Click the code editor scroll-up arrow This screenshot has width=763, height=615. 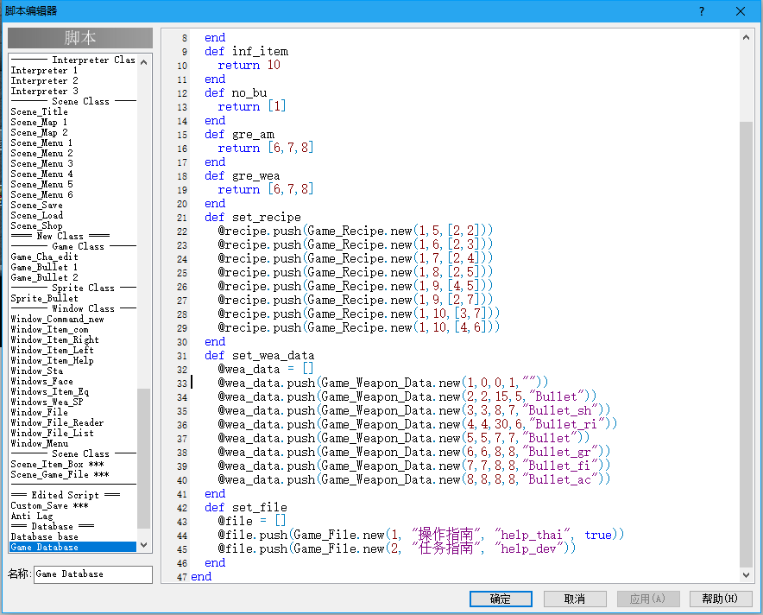[746, 37]
